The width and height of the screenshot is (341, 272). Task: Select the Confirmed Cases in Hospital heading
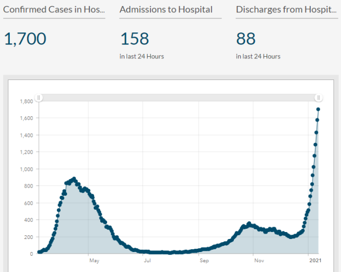[x=54, y=10]
